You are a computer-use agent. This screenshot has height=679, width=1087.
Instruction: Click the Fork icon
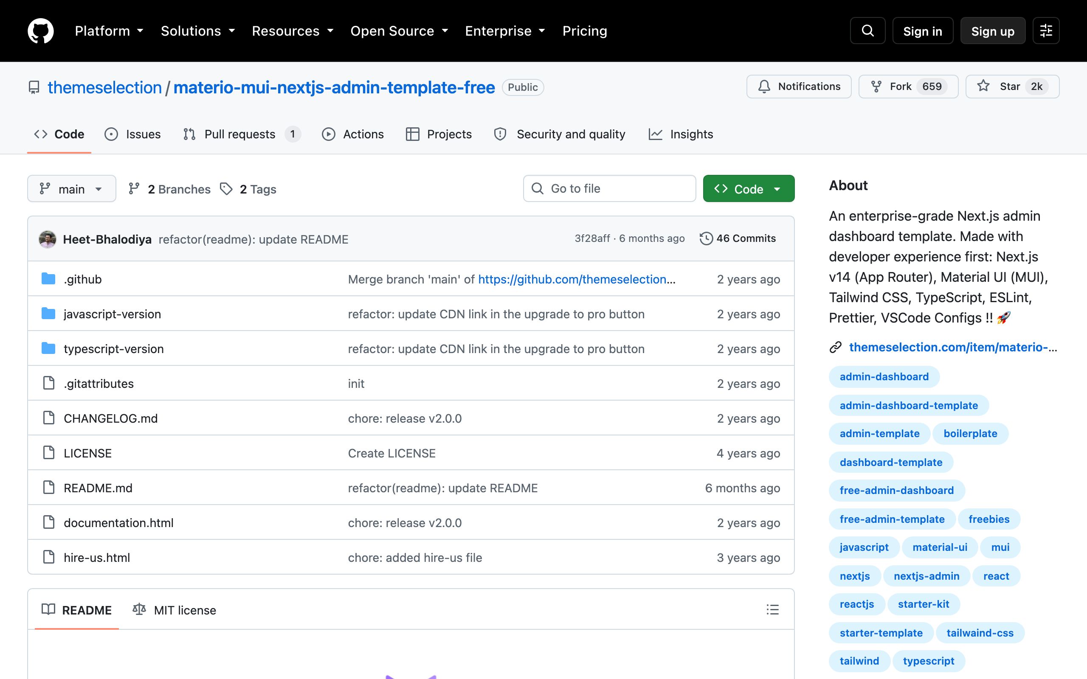click(x=876, y=86)
